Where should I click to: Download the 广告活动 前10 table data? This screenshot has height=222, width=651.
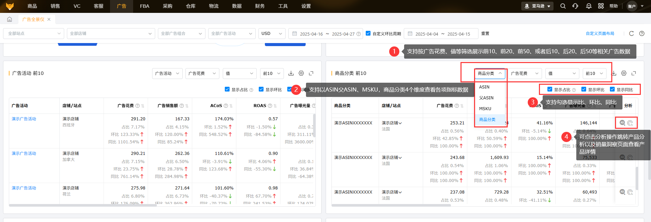click(291, 73)
